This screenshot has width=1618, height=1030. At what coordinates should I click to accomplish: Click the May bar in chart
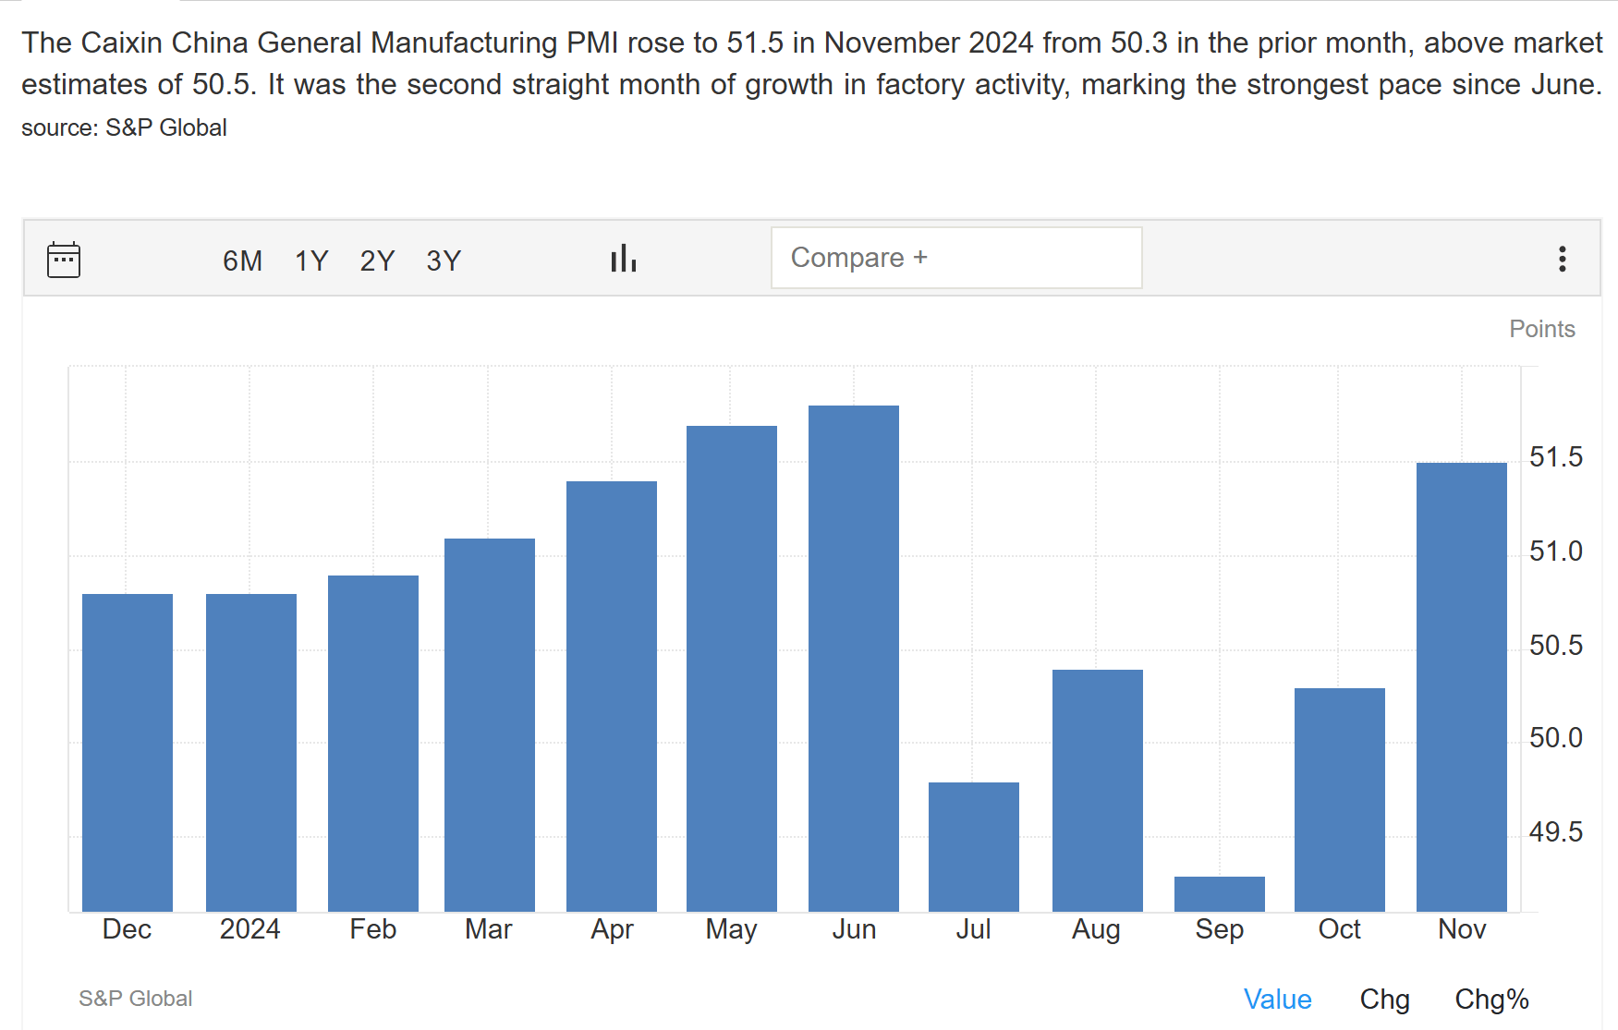(x=732, y=669)
